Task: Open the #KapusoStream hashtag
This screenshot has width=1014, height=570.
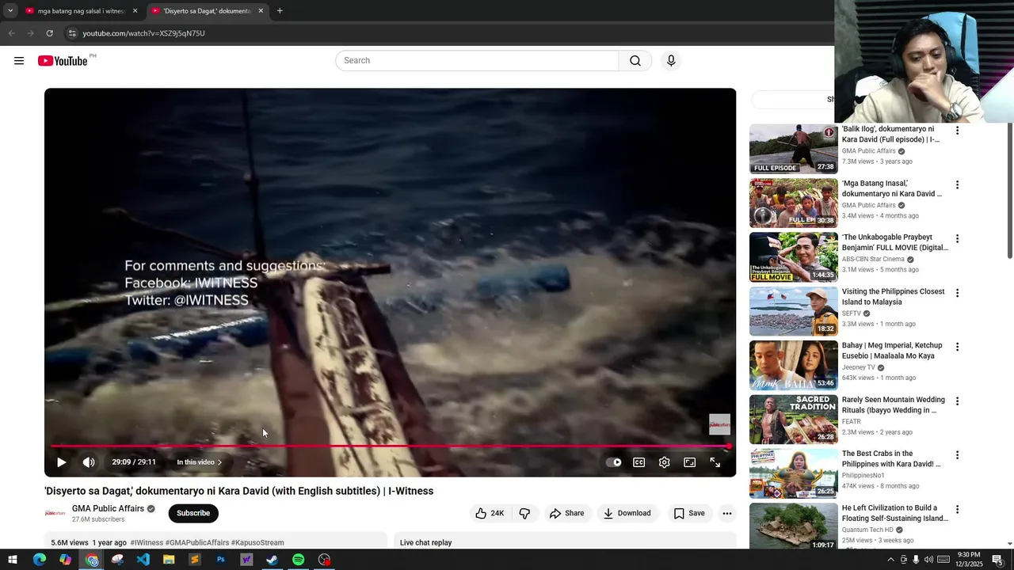Action: (x=257, y=542)
